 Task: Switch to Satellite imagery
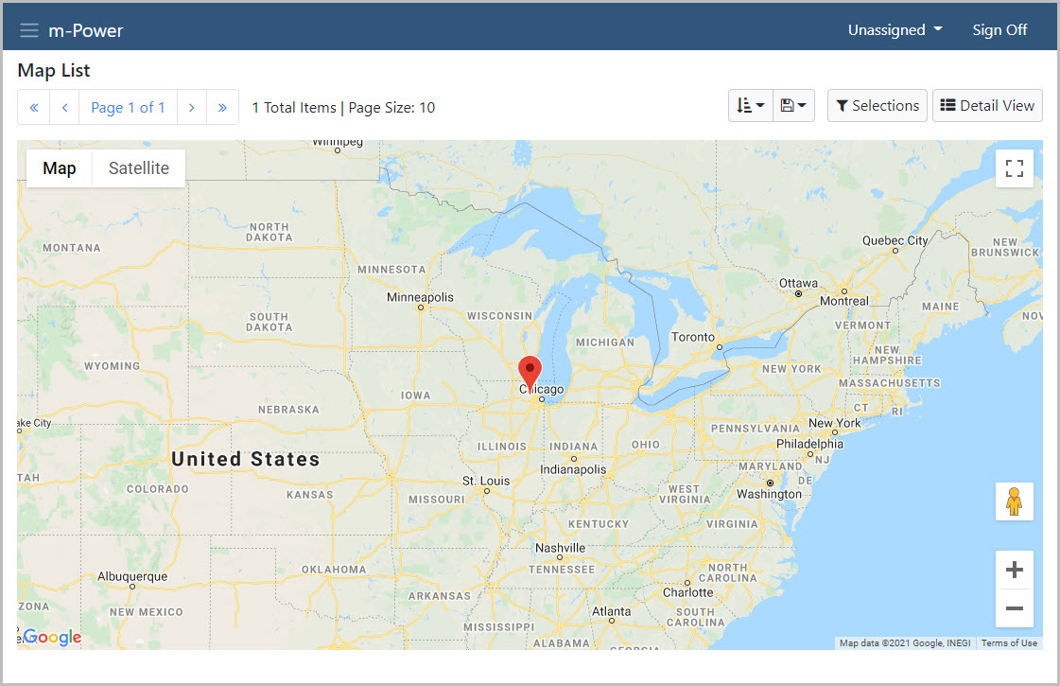coord(139,168)
